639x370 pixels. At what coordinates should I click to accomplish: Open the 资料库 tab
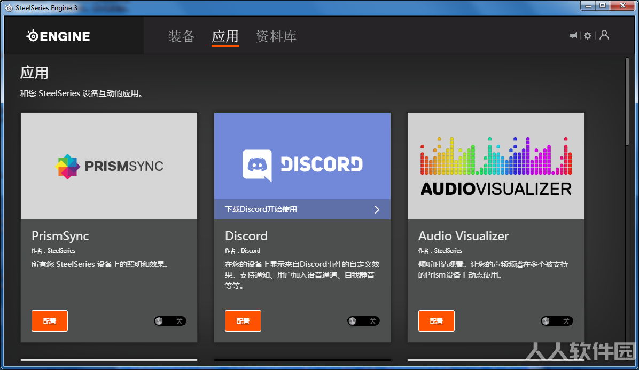tap(276, 36)
